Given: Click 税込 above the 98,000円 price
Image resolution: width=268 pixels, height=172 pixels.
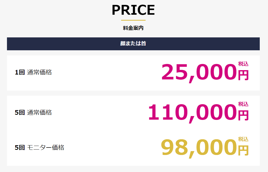Looking at the screenshot, I should pyautogui.click(x=243, y=139).
